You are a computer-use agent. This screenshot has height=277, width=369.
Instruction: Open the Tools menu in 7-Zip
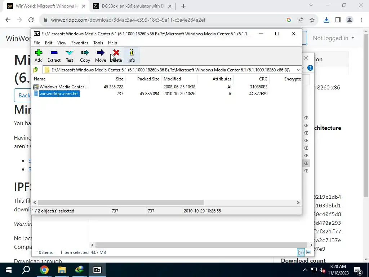tap(98, 43)
